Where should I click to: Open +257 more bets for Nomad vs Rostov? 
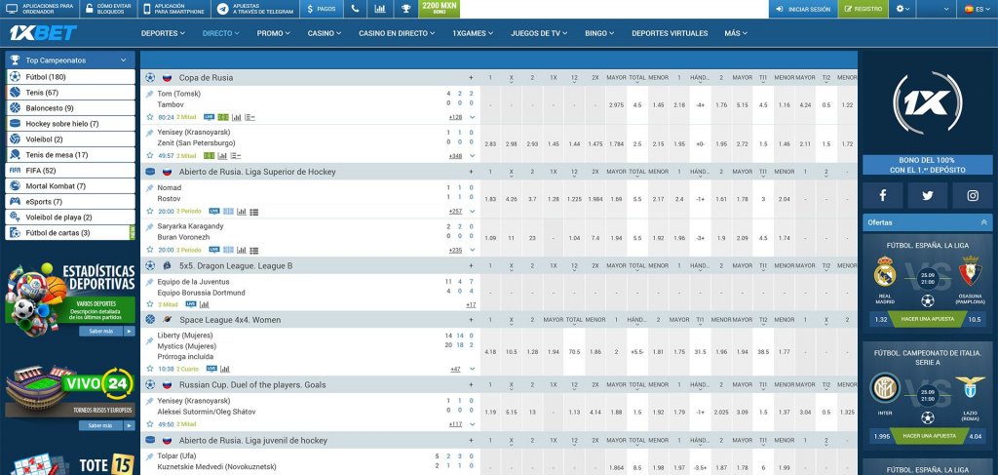(455, 212)
